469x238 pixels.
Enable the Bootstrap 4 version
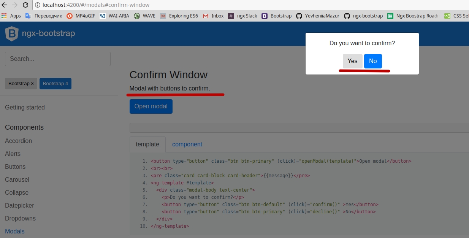coord(55,83)
